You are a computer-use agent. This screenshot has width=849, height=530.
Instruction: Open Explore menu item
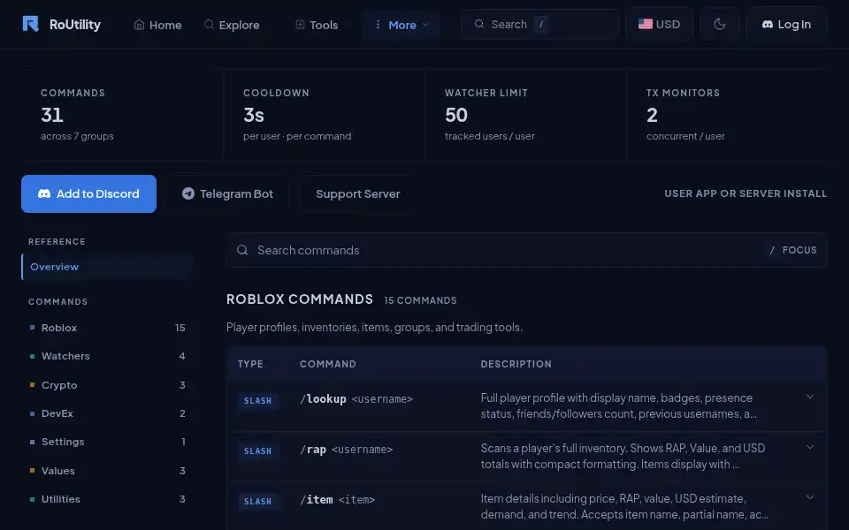[238, 25]
